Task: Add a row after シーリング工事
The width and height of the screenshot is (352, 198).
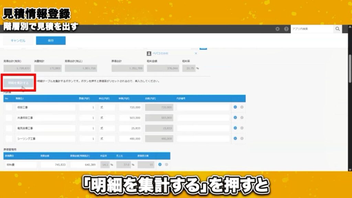Action: (x=235, y=138)
